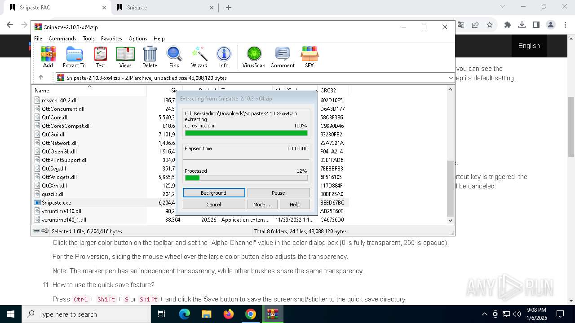Open notifications center in taskbar
Image resolution: width=575 pixels, height=323 pixels.
pyautogui.click(x=560, y=314)
